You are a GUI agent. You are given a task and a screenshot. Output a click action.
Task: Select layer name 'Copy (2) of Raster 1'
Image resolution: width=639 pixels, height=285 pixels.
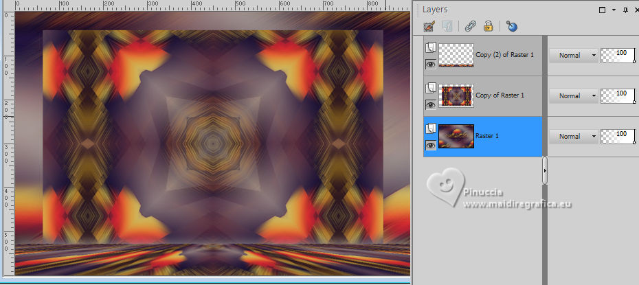click(504, 54)
